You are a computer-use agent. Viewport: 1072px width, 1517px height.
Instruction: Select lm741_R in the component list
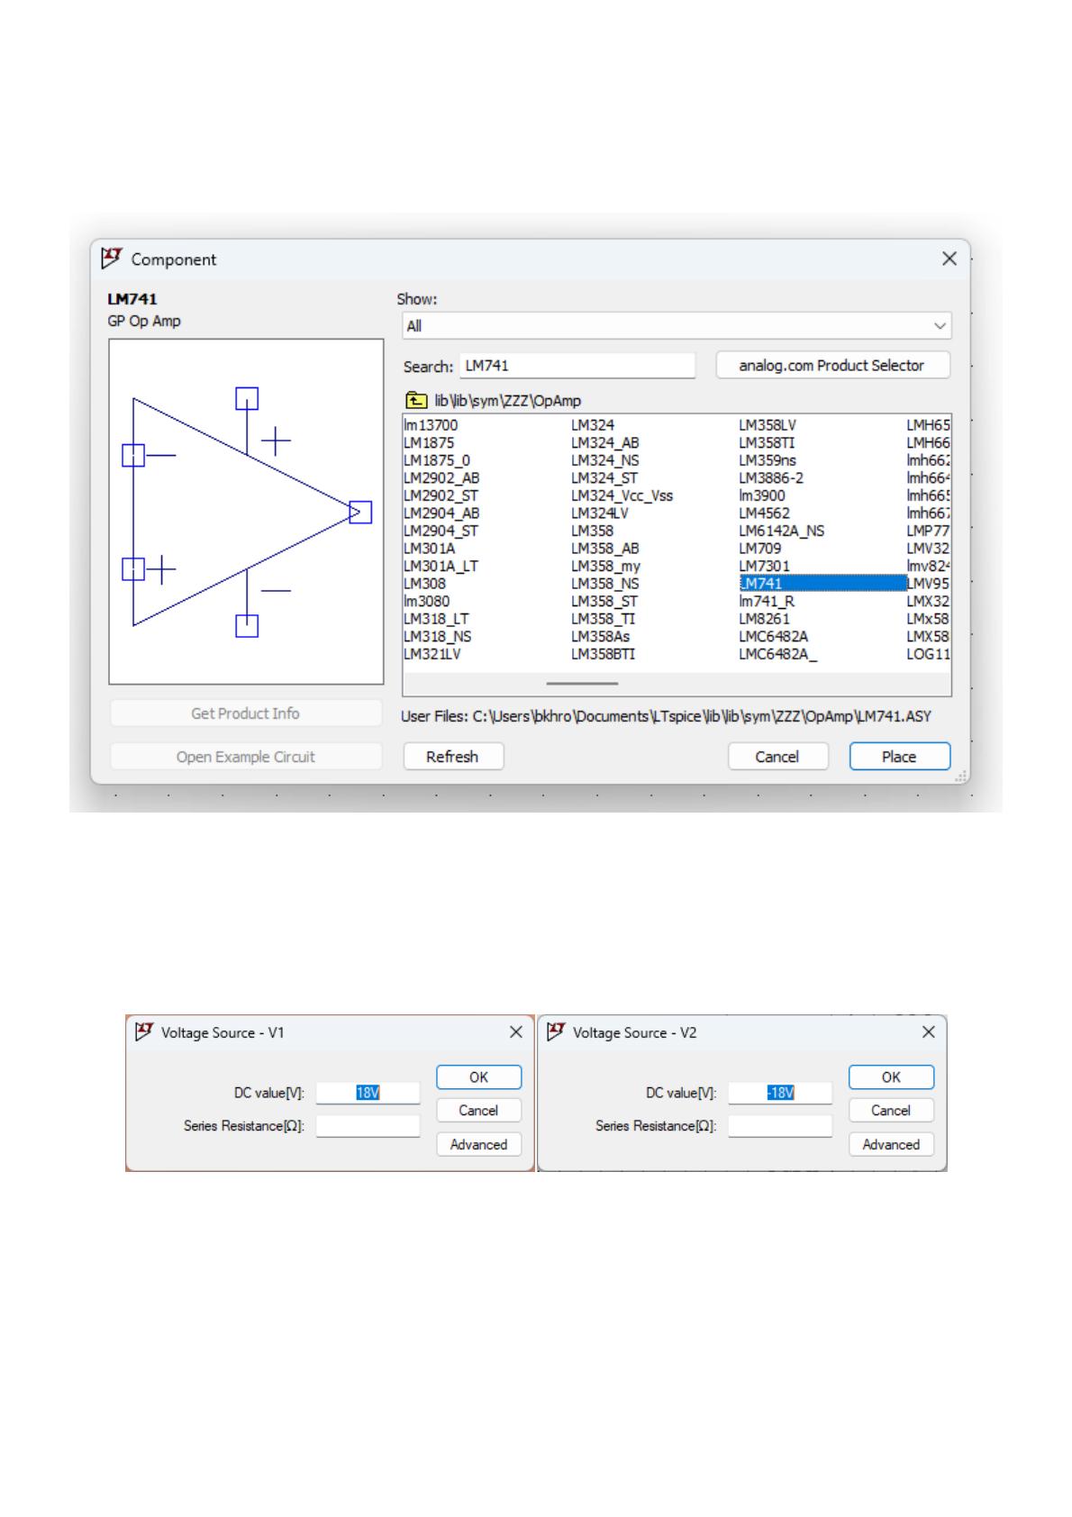coord(767,601)
